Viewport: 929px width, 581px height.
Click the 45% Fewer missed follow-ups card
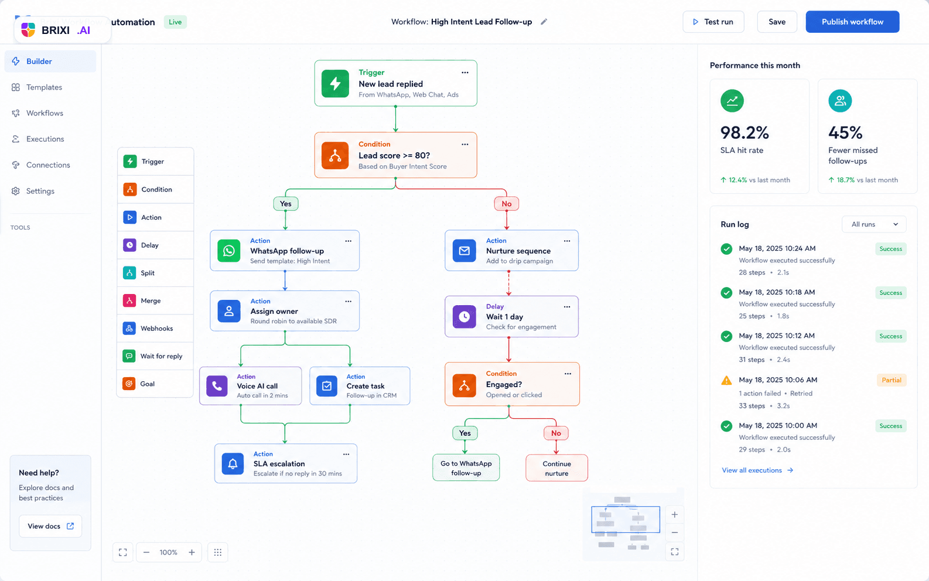(x=867, y=136)
